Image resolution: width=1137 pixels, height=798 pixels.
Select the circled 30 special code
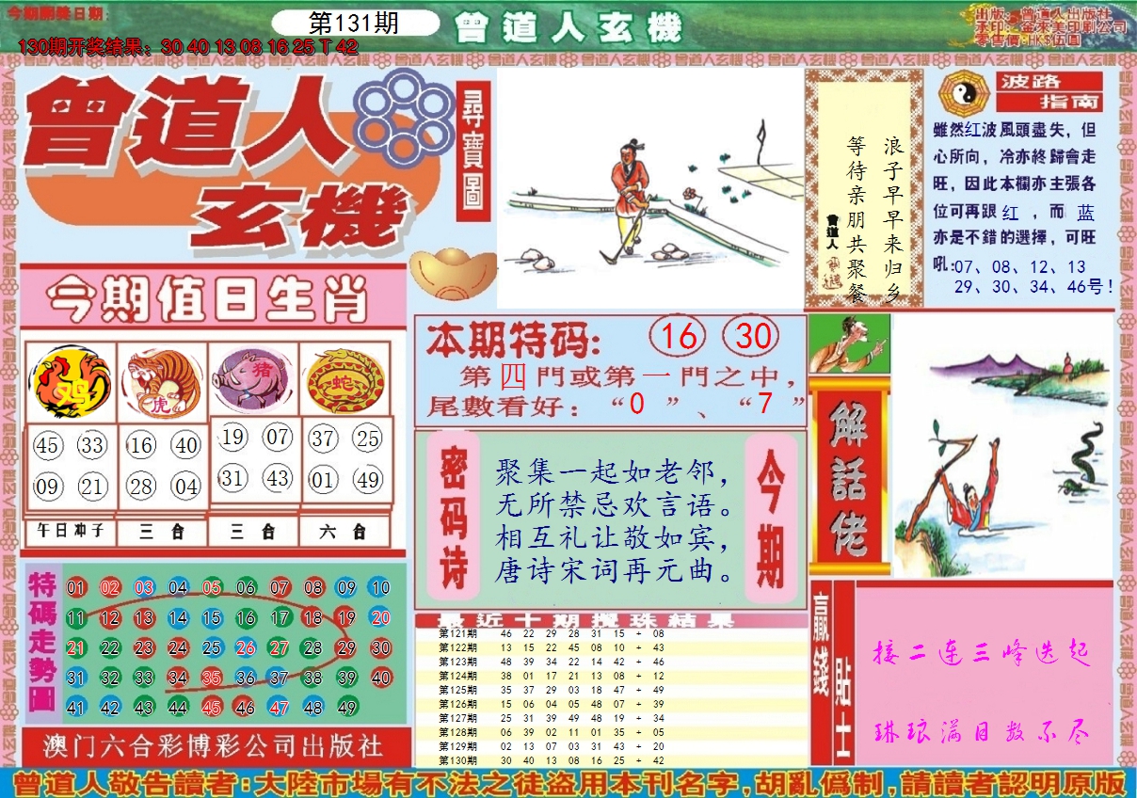750,337
